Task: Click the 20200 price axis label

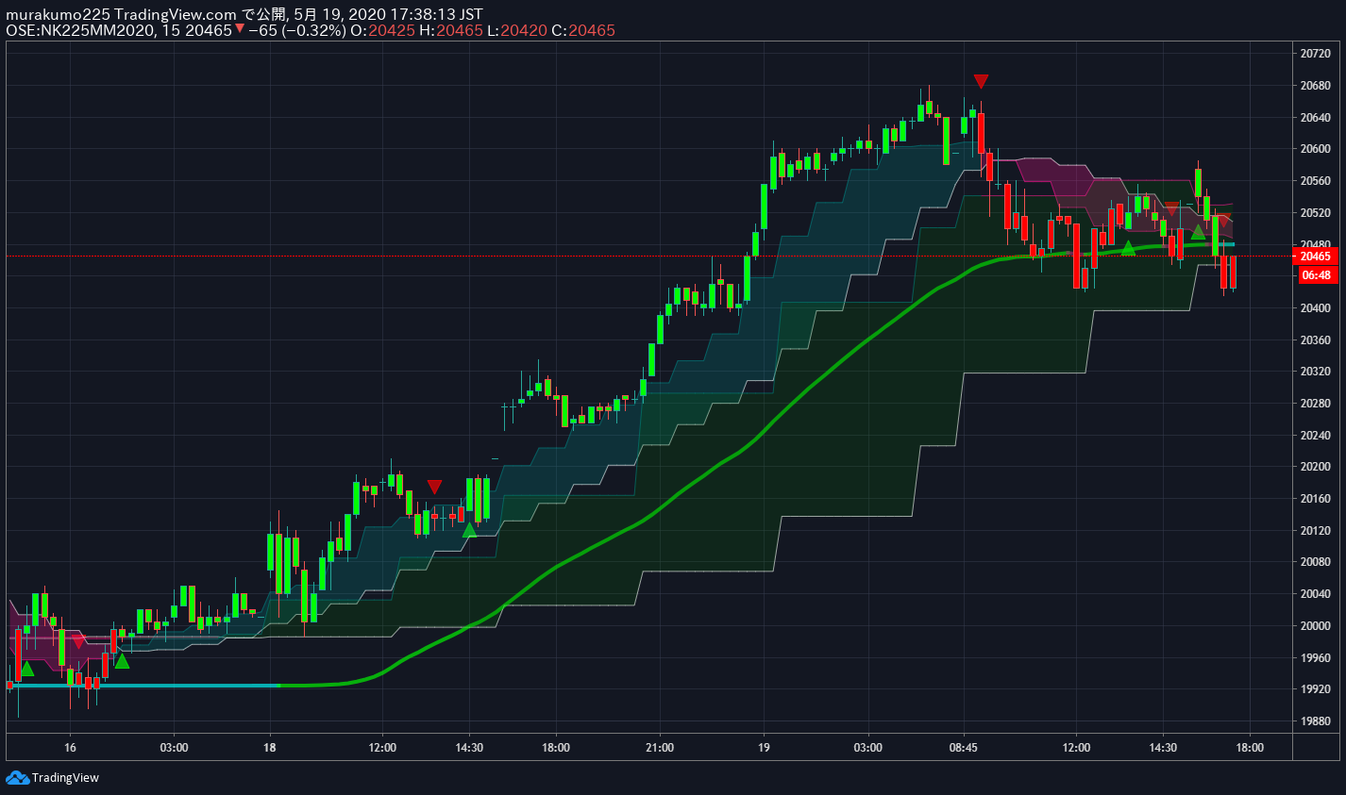Action: tap(1316, 467)
